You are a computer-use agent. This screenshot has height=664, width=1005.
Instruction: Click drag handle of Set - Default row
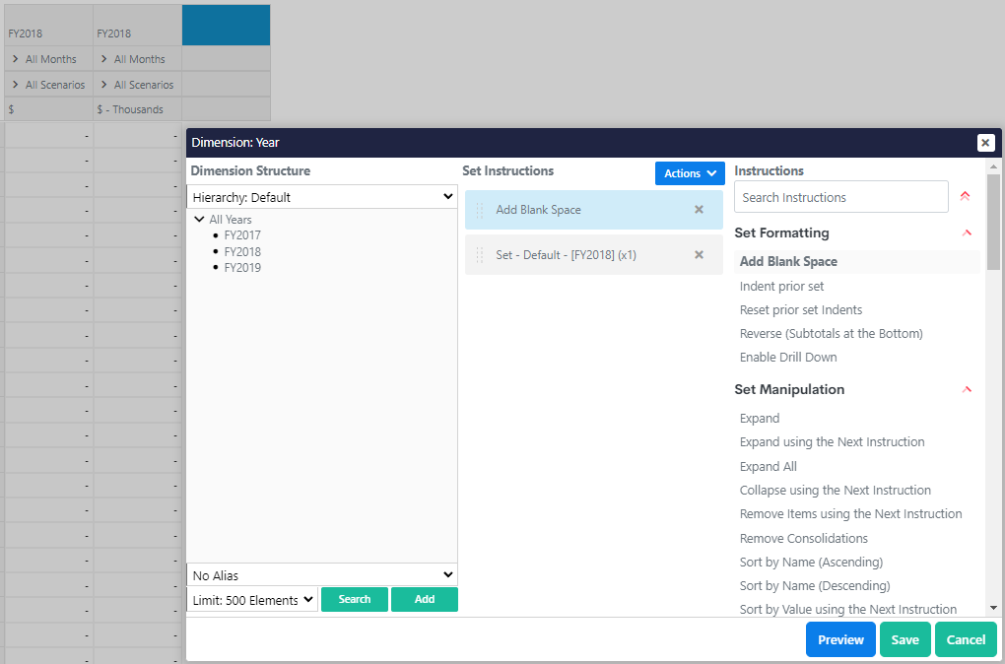point(480,255)
